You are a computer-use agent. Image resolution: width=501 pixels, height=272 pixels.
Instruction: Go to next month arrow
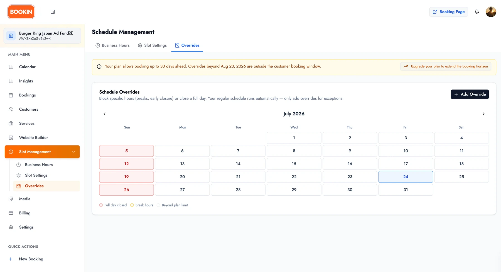(483, 114)
